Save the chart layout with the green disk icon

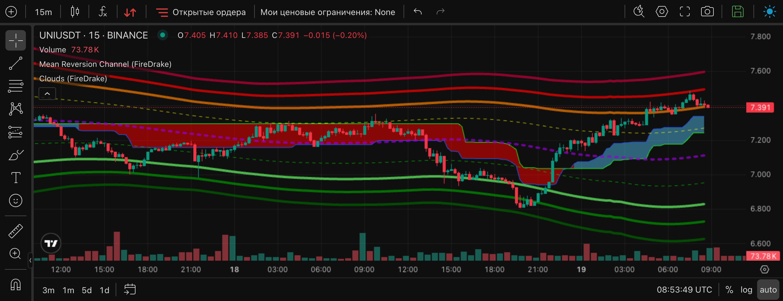tap(738, 12)
